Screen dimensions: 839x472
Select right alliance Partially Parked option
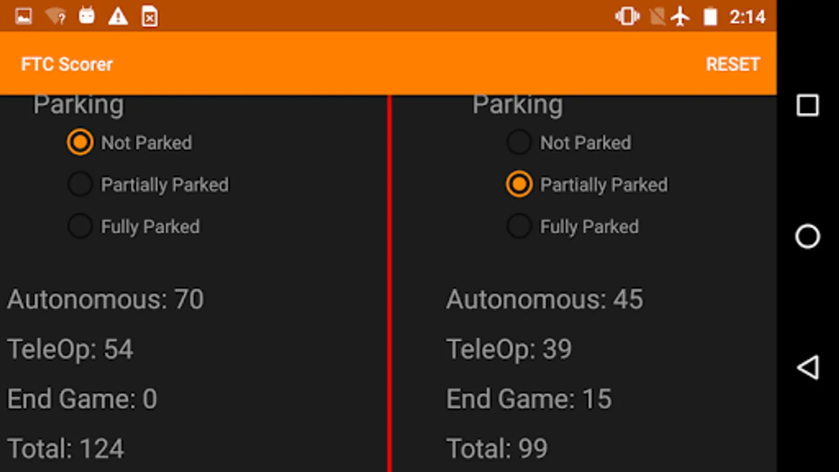(x=519, y=184)
